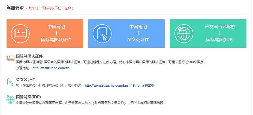Click small ID card icon beside 国际驾照认证件 heading
Screen dimensions: 253x115
click(10, 58)
